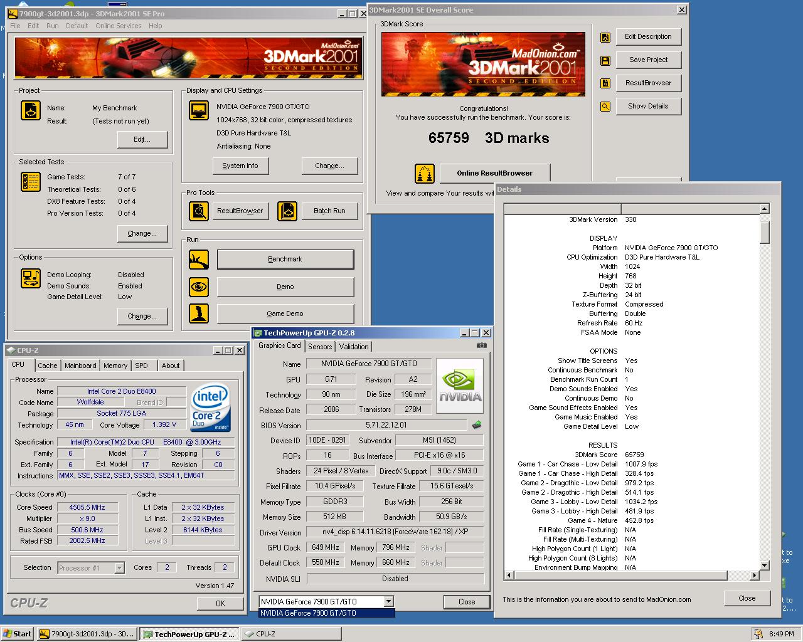Open the Processor #1 selection dropdown
803x642 pixels.
coord(119,568)
